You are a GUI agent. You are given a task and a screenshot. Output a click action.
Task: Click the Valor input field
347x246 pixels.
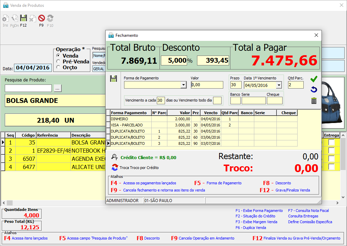pos(207,85)
